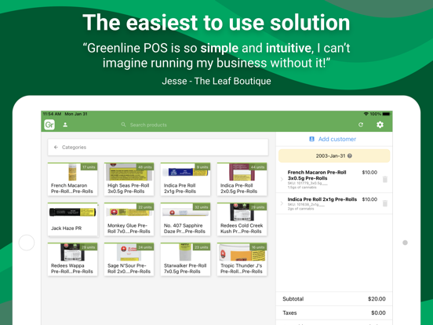Open help icon next to 2003-Jan-31
The image size is (433, 325).
pyautogui.click(x=350, y=156)
